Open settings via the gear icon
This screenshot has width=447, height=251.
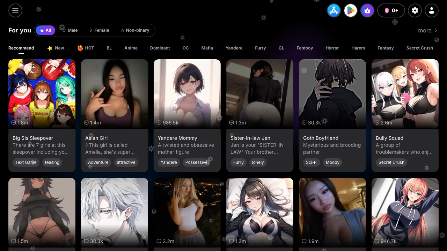click(x=415, y=10)
